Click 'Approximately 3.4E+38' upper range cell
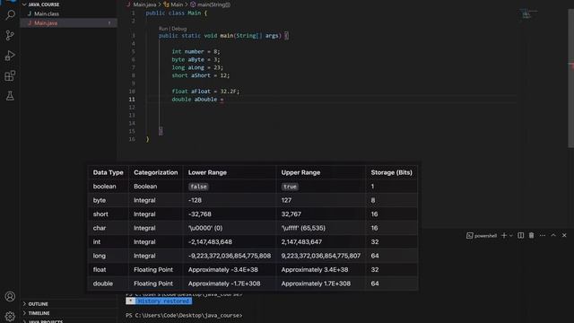 (x=315, y=269)
